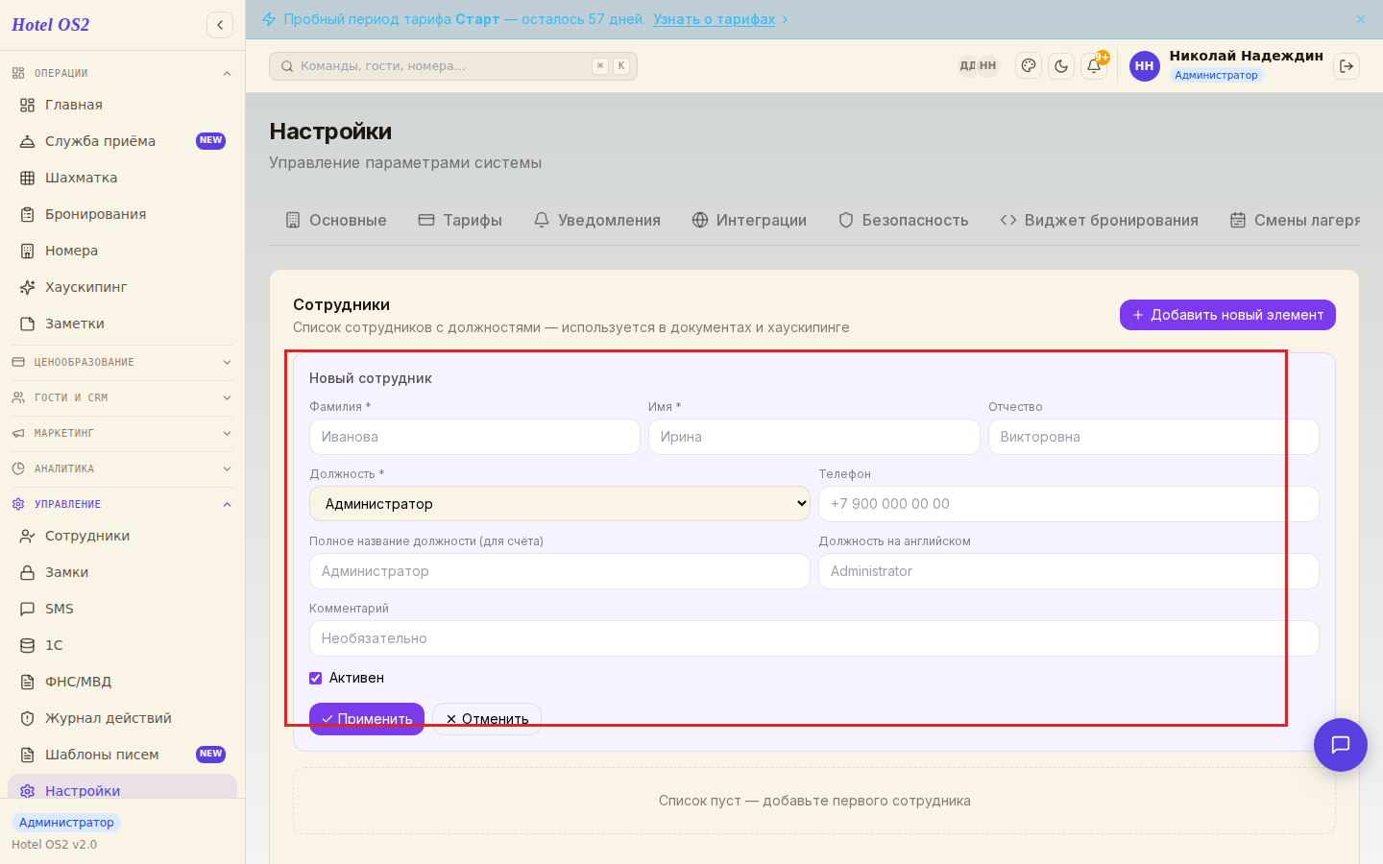The width and height of the screenshot is (1383, 864).
Task: Expand the Аналитика sidebar group
Action: pyautogui.click(x=121, y=468)
